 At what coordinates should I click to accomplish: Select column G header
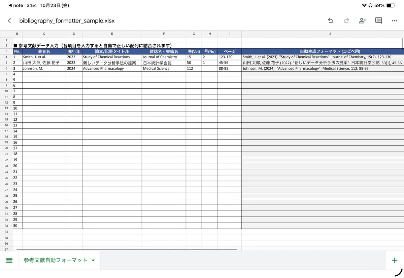[x=194, y=34]
